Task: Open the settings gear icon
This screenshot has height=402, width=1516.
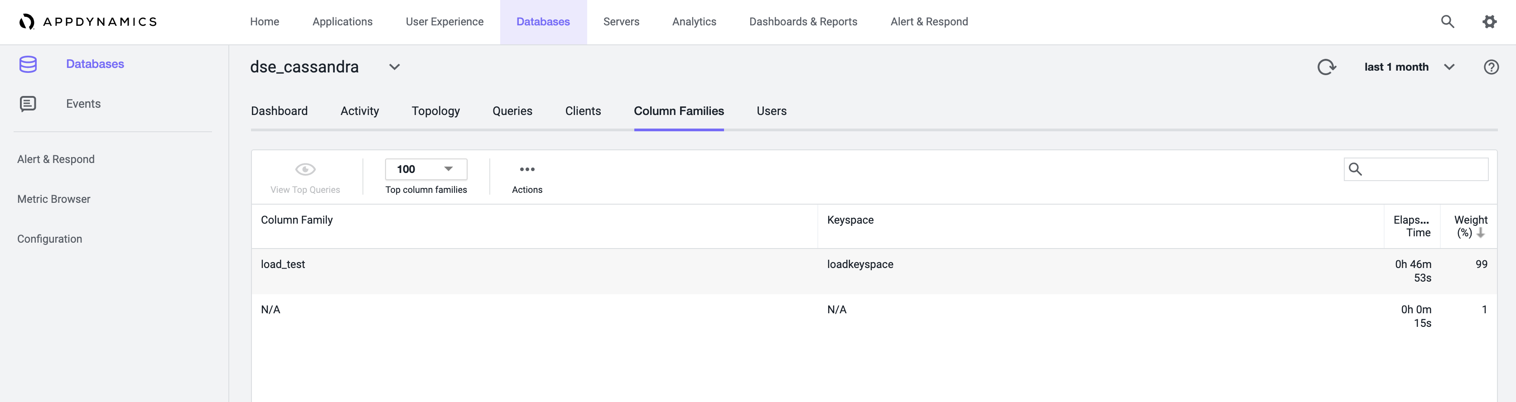Action: [1490, 22]
